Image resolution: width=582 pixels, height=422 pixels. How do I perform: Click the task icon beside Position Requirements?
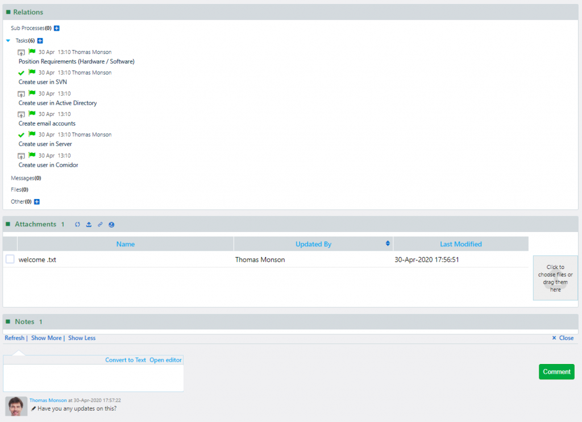(x=21, y=52)
